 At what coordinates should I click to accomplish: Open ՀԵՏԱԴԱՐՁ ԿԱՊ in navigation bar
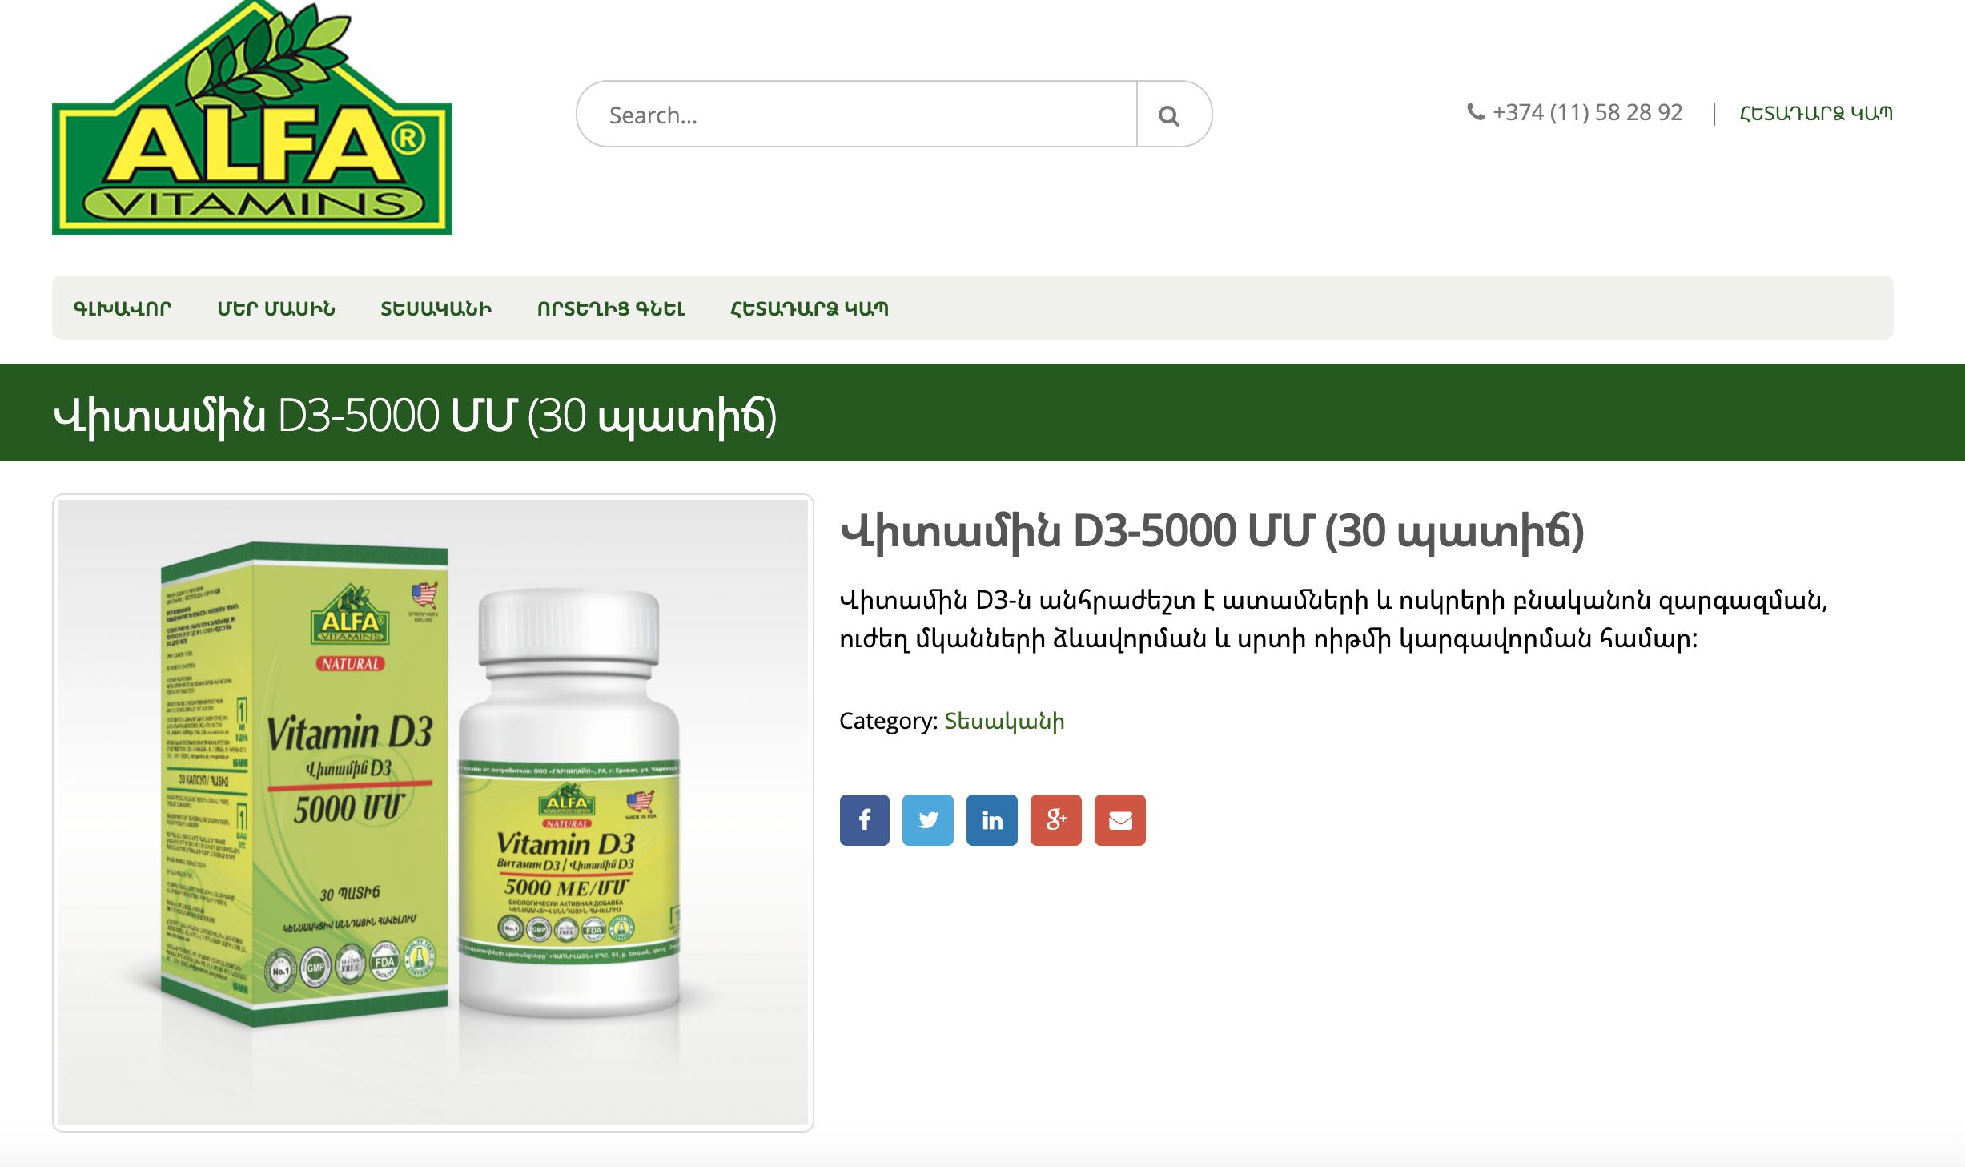click(x=810, y=308)
